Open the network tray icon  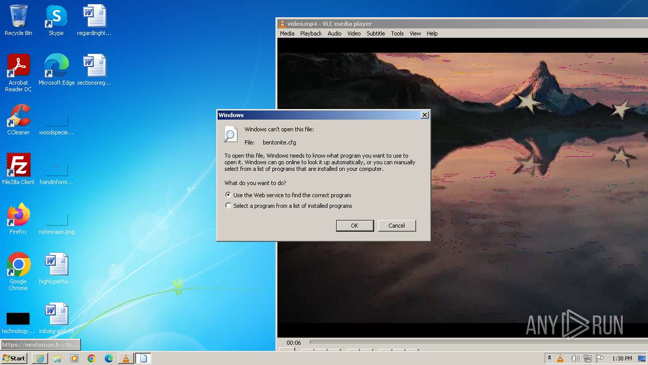pyautogui.click(x=588, y=358)
